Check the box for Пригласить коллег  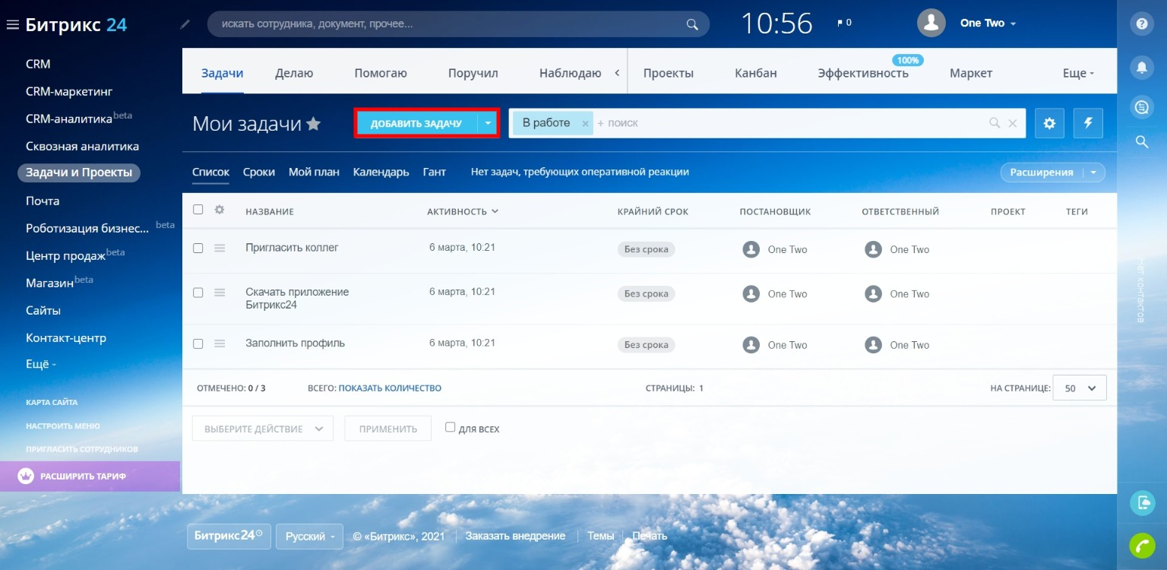point(198,248)
